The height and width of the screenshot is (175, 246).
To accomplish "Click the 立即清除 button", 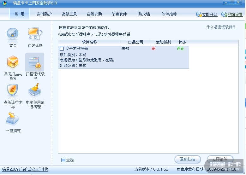I will pyautogui.click(x=220, y=159).
